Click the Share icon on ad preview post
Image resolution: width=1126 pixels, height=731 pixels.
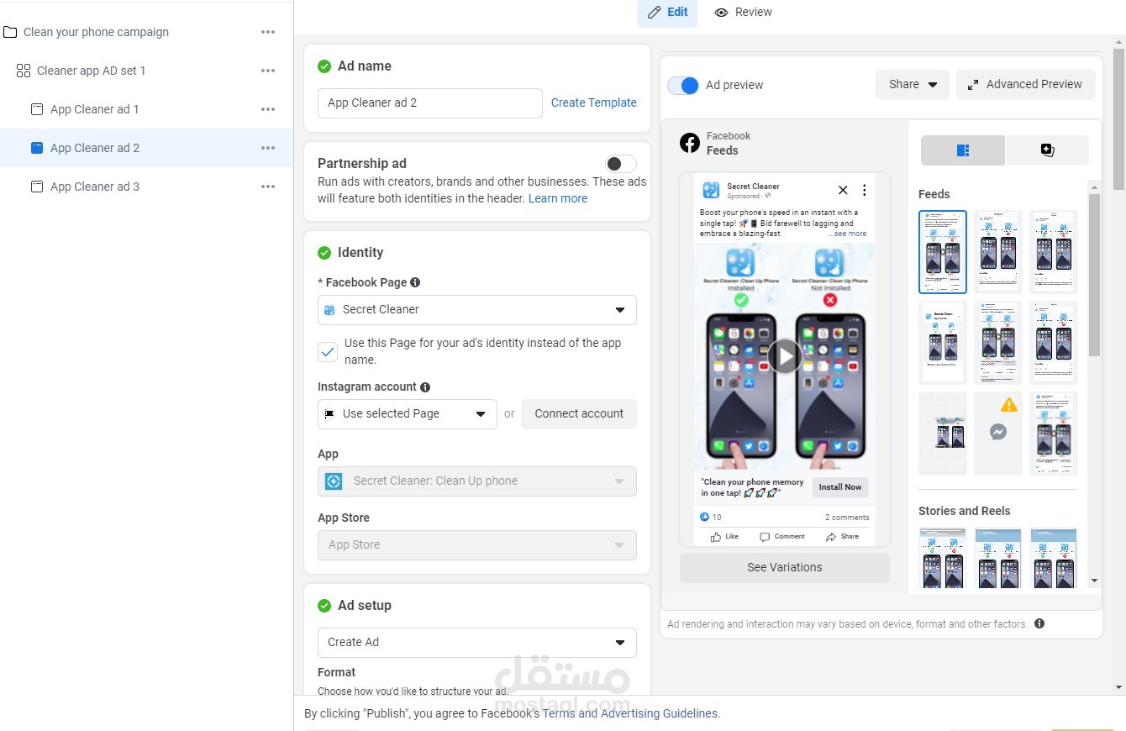[842, 536]
